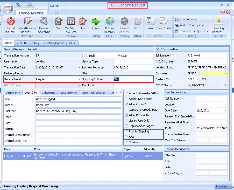234x190 pixels.
Task: Switch to the History tab
Action: (x=35, y=43)
